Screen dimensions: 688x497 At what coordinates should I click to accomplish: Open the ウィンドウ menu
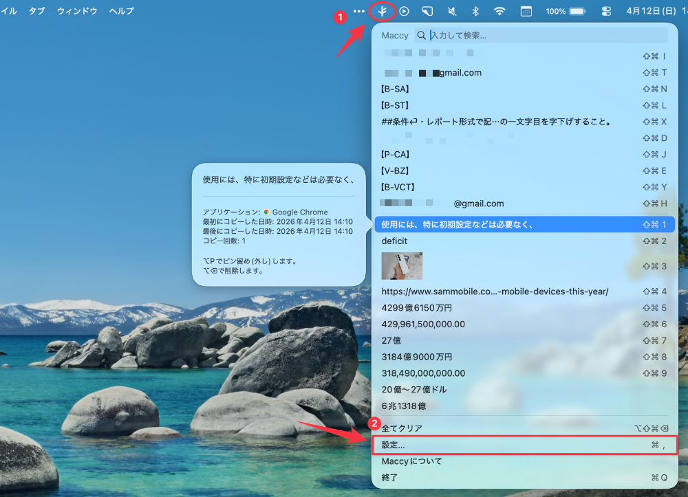click(77, 11)
